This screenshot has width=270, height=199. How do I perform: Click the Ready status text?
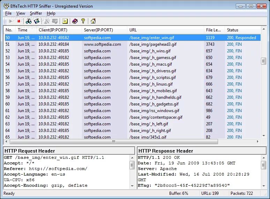pos(9,193)
